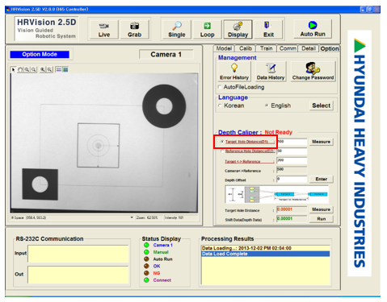Screen dimensions: 387x302
Task: Focus the Reference Hole Distance(D2) value field
Action: (292, 151)
